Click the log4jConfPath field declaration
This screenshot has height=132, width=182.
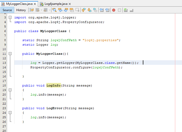[64, 40]
